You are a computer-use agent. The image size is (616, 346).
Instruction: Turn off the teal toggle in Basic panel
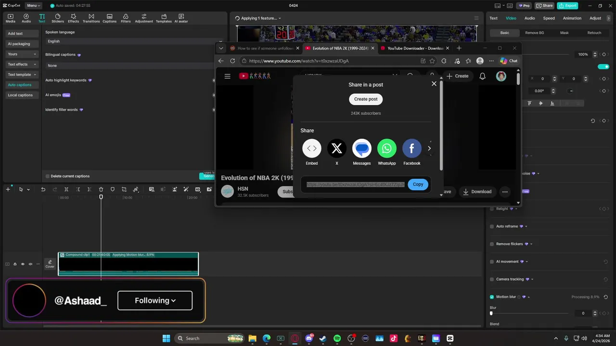(603, 66)
